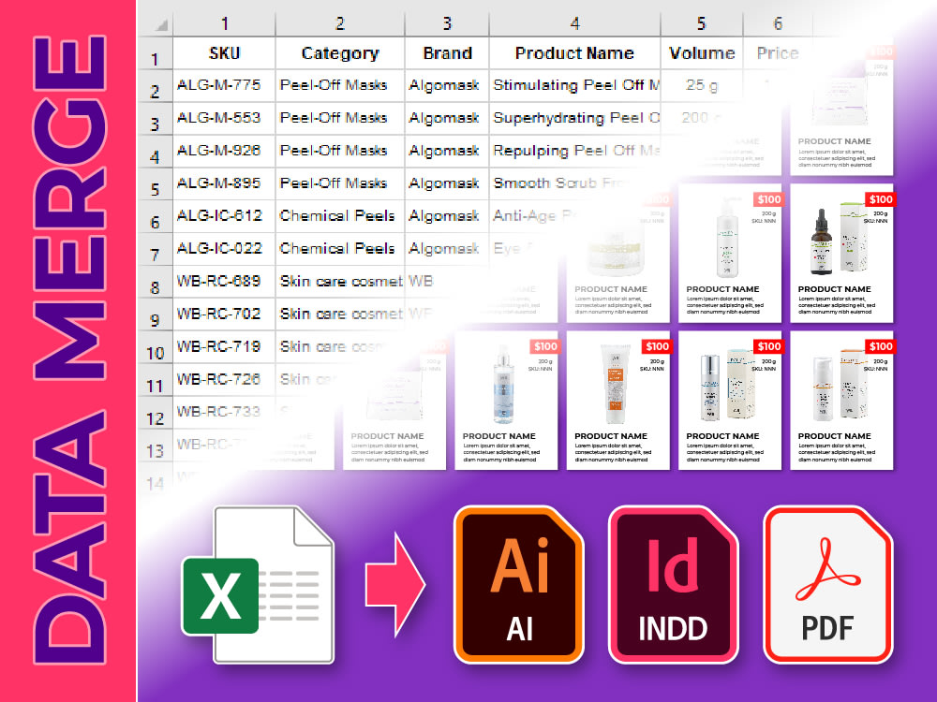937x702 pixels.
Task: Click the cell showing 25 g volume
Action: pyautogui.click(x=702, y=85)
